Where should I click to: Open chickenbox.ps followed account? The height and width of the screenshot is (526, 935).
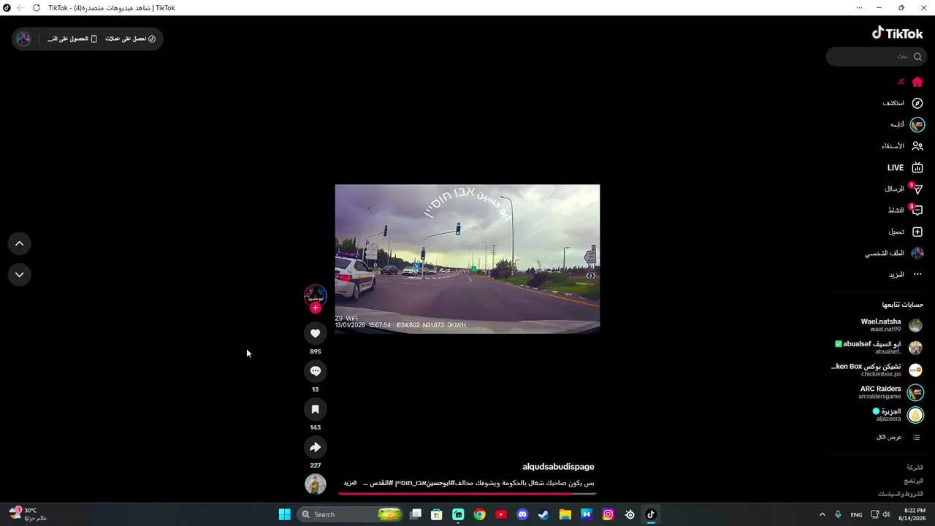point(877,370)
